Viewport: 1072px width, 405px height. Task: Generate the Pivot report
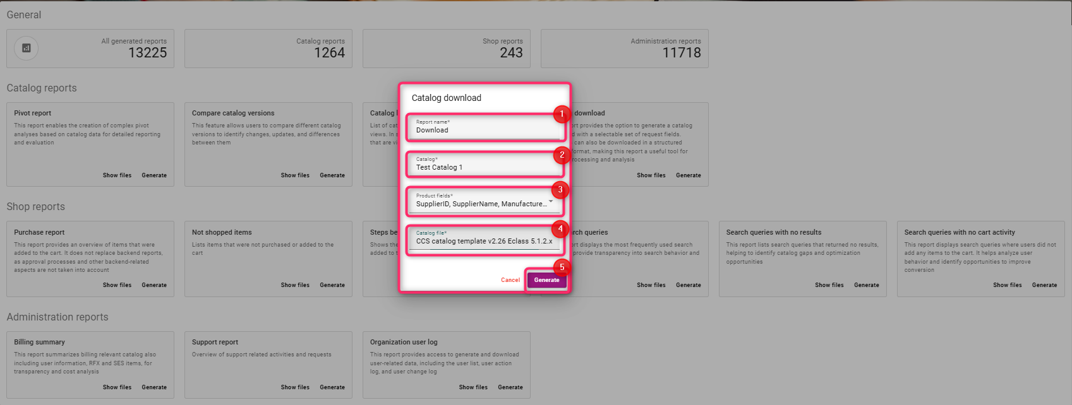point(154,175)
